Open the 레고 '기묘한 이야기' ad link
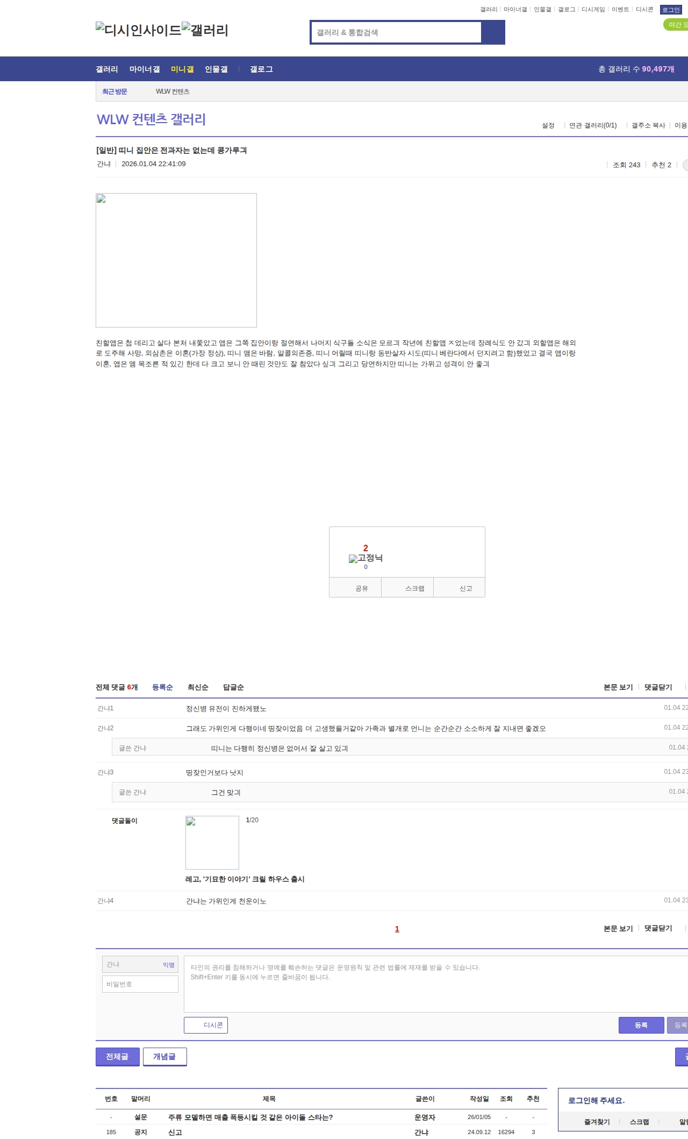The width and height of the screenshot is (688, 1139). tap(245, 879)
